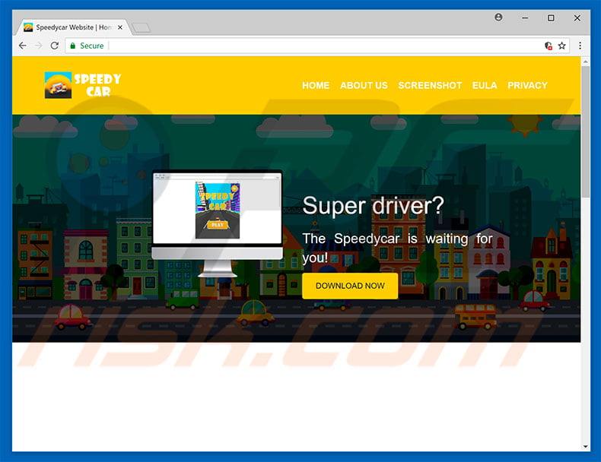Click the browser forward arrow
The width and height of the screenshot is (601, 462).
click(x=38, y=46)
